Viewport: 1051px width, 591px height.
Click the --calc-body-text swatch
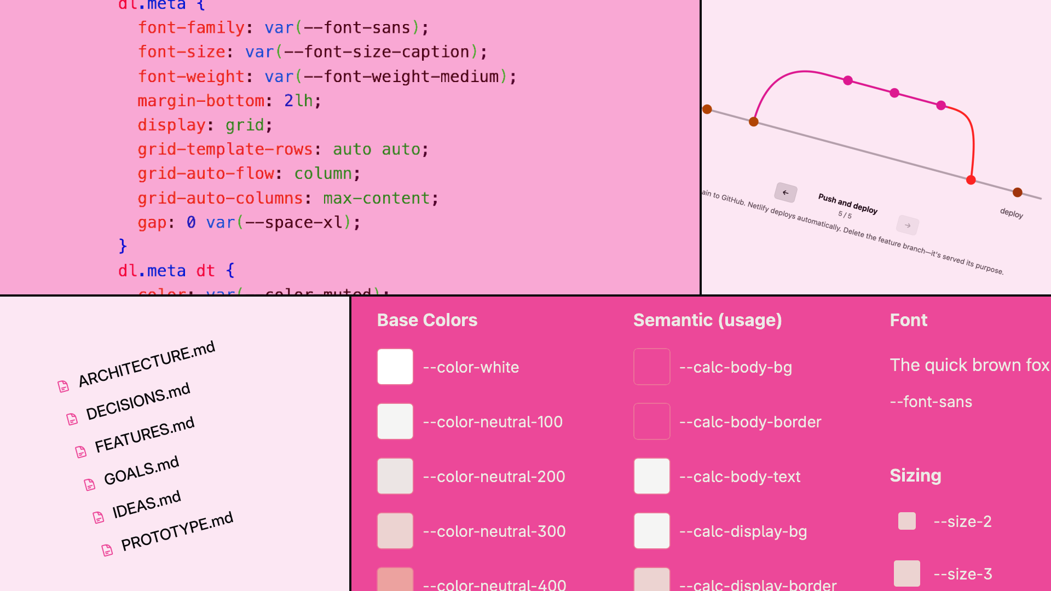[x=651, y=476]
